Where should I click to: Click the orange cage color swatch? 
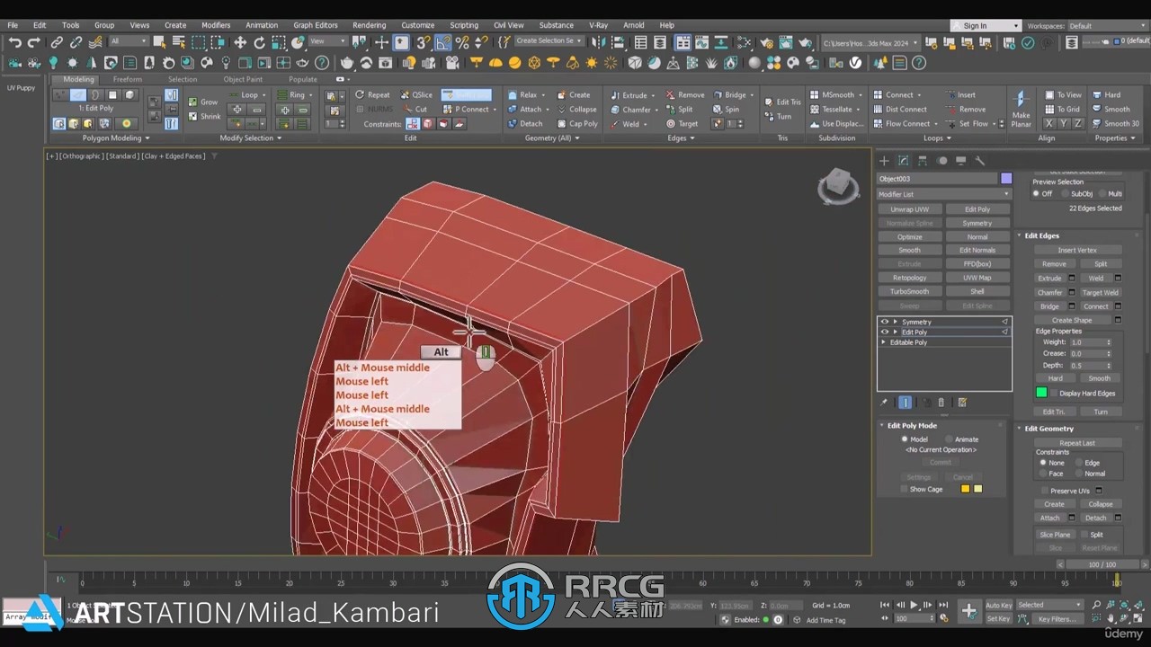(965, 489)
